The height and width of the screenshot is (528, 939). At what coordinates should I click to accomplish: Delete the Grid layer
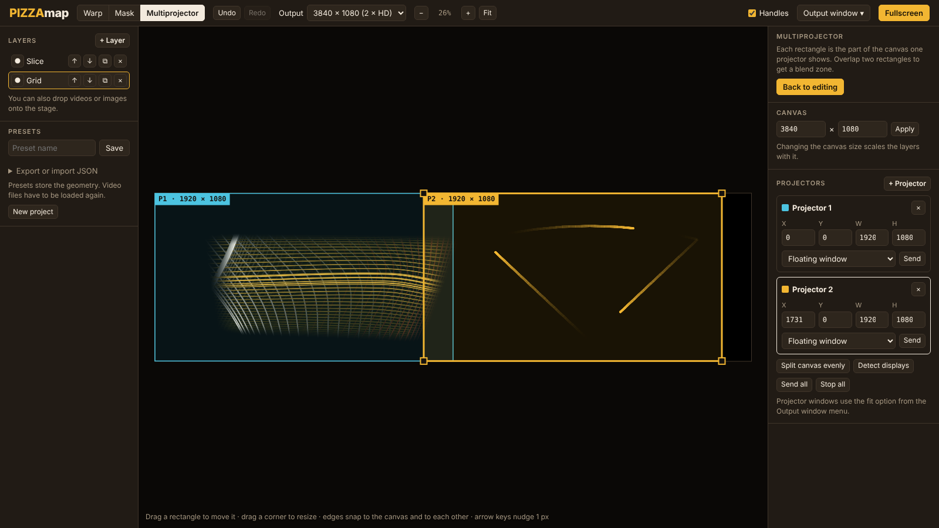[120, 80]
